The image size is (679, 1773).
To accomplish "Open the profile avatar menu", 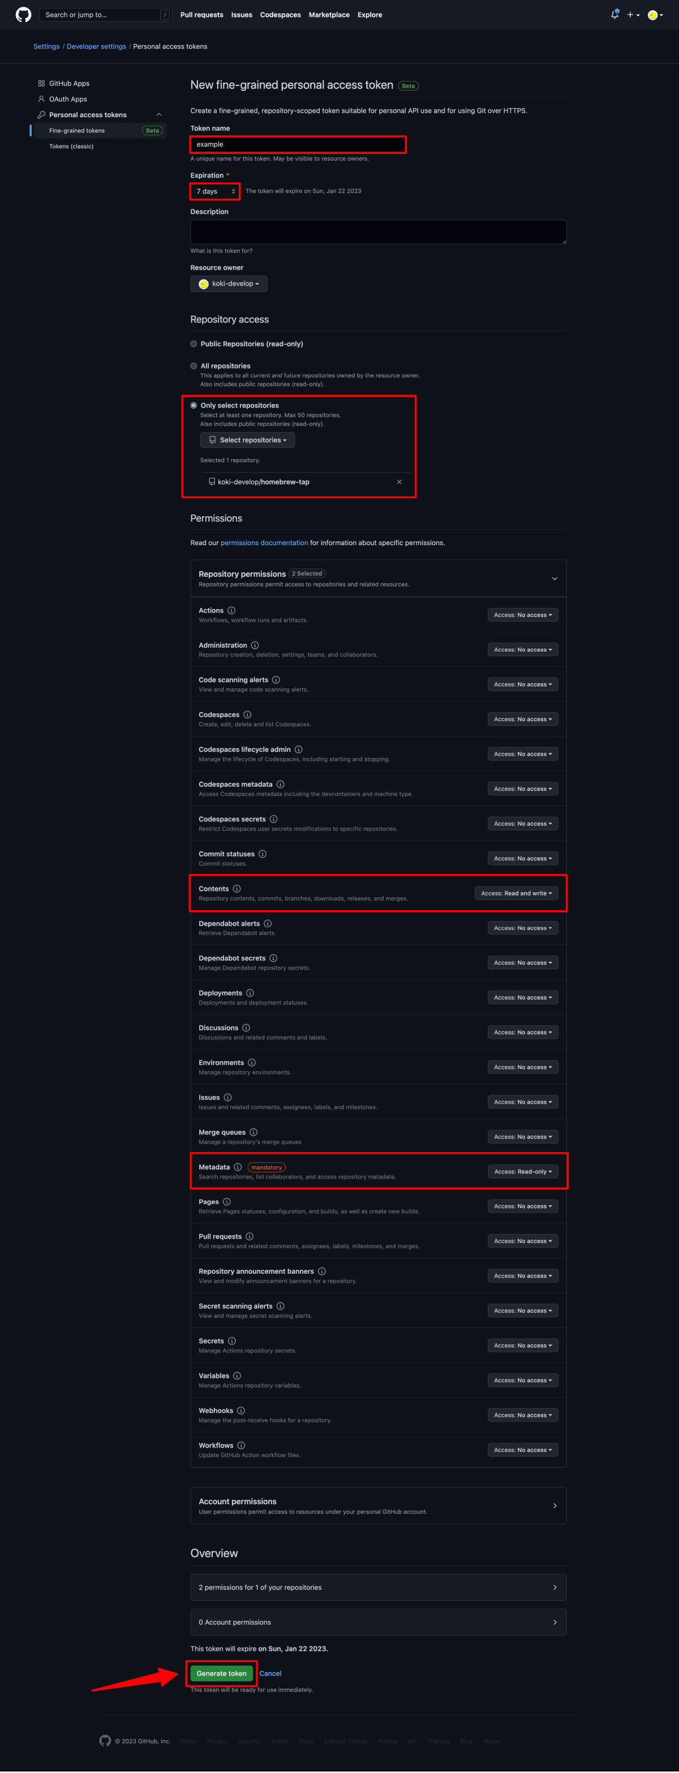I will [x=654, y=15].
